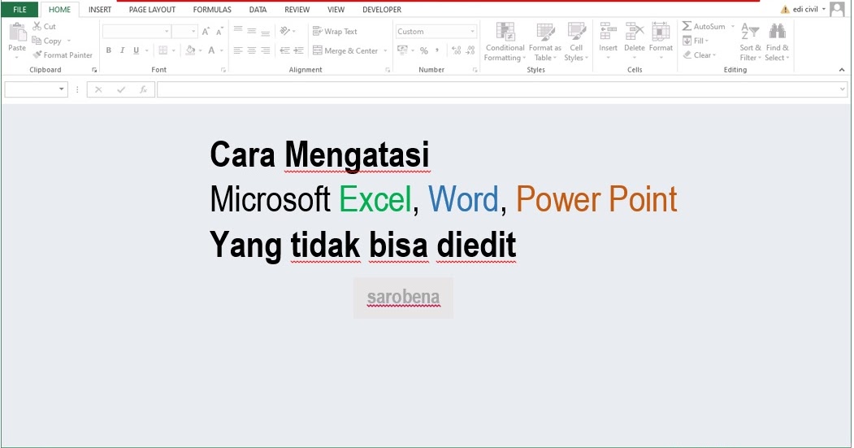
Task: Toggle Wrap Text
Action: [x=335, y=32]
